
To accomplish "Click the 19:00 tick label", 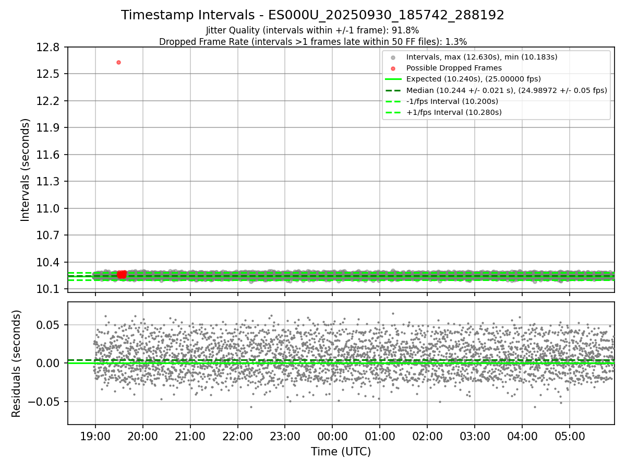I will click(95, 436).
